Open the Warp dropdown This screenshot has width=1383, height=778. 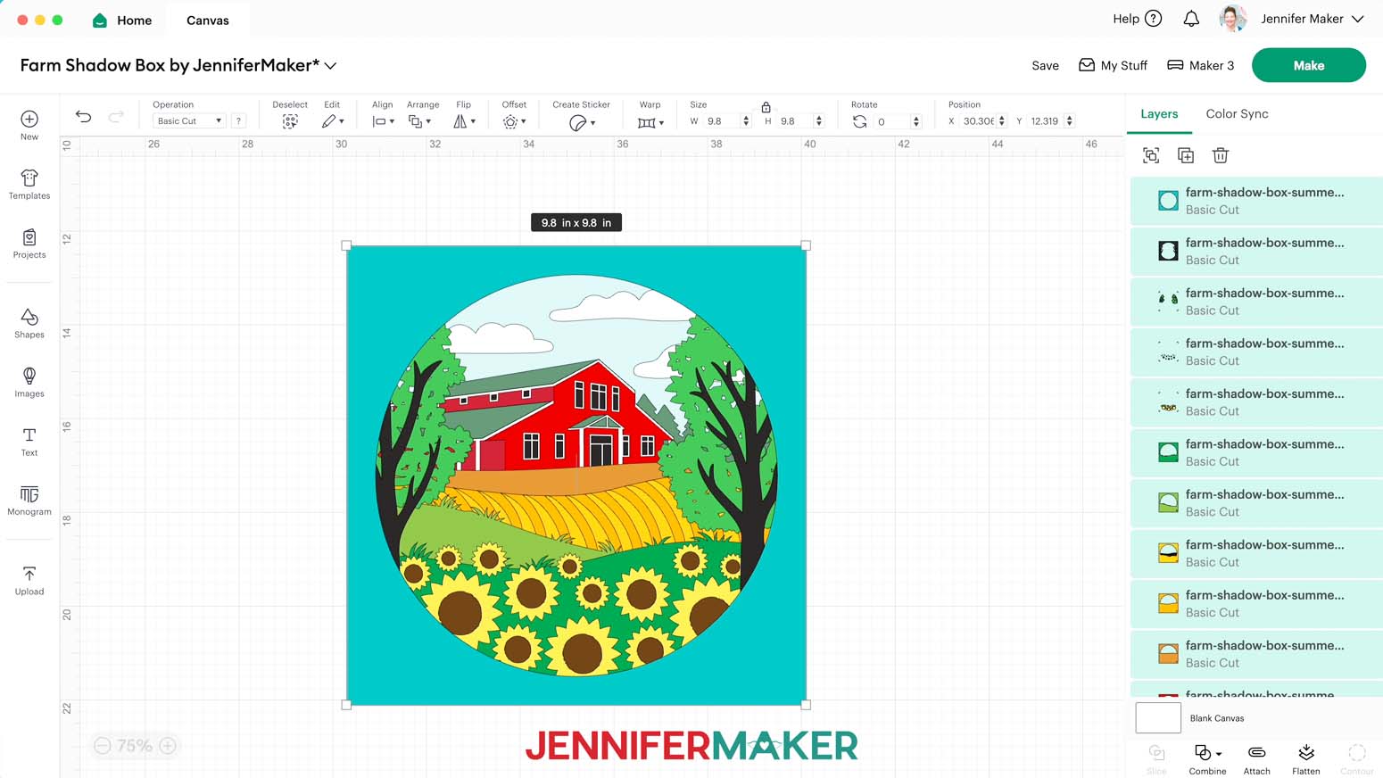coord(650,122)
